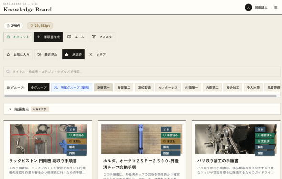The width and height of the screenshot is (282, 179).
Task: Click クリア to clear filters
Action: point(98,54)
